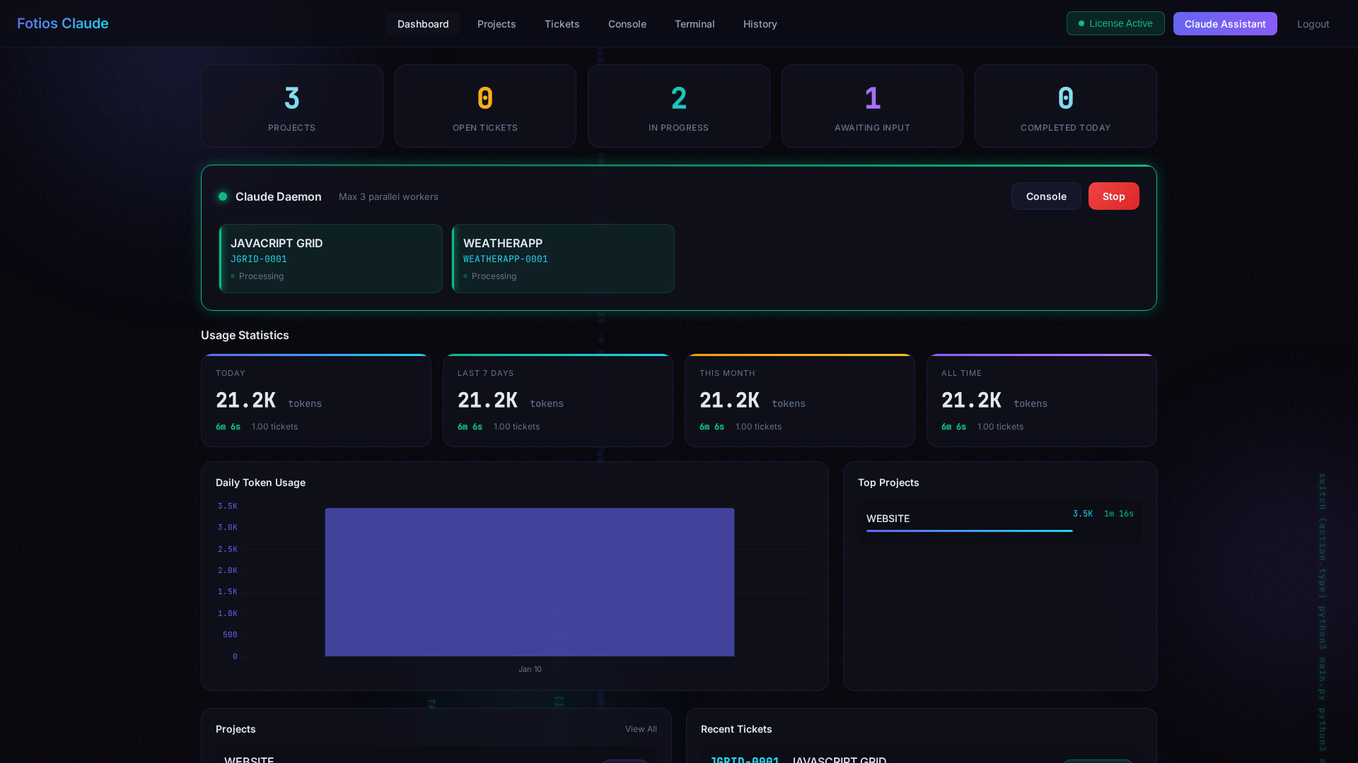The image size is (1358, 763).
Task: Open the Tickets section
Action: 562,23
